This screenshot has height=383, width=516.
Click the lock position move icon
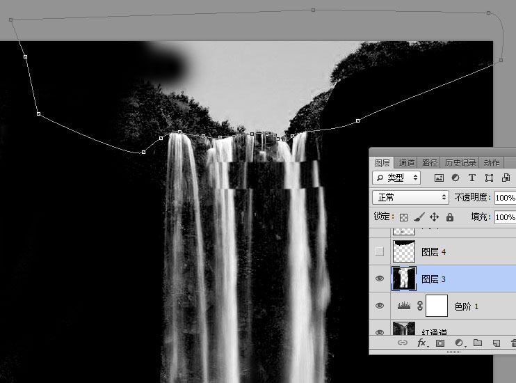pyautogui.click(x=435, y=217)
